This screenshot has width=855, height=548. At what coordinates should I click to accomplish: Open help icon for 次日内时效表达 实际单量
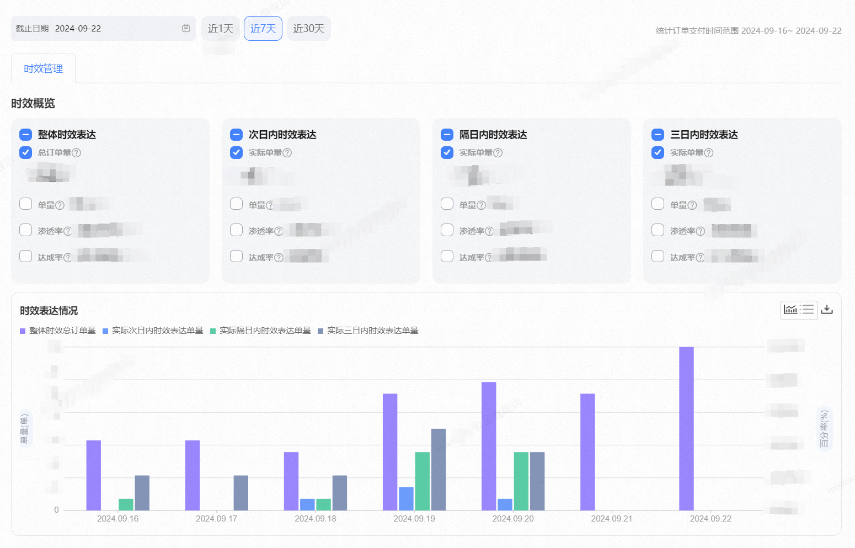pyautogui.click(x=287, y=153)
